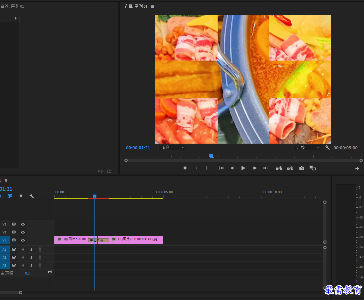The height and width of the screenshot is (300, 364).
Task: Target audio track A3
Action: (x=4, y=265)
